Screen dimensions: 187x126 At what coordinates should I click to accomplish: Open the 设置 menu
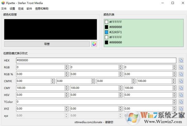click(12, 9)
